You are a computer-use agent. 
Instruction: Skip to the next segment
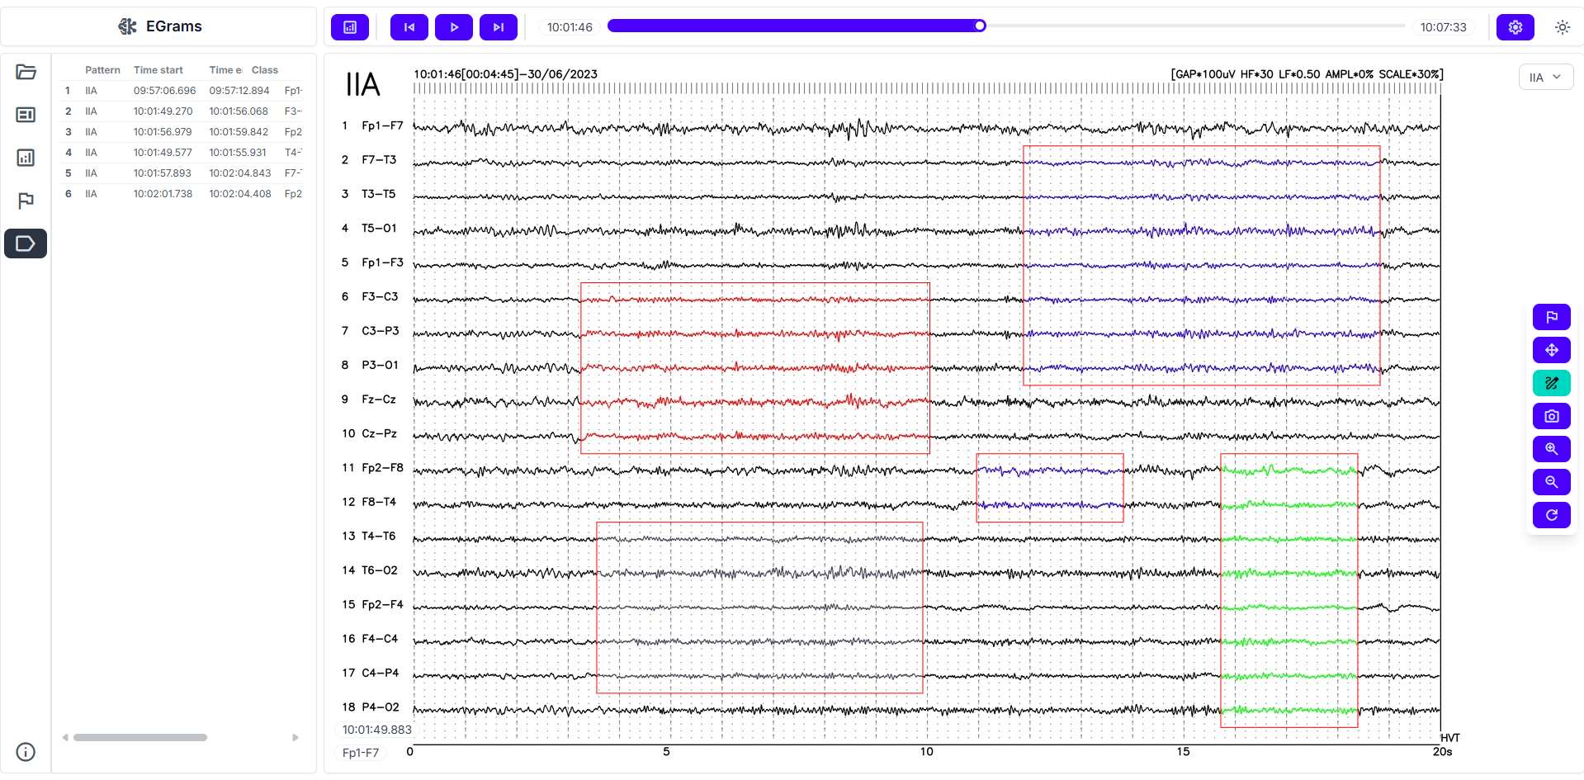point(498,27)
